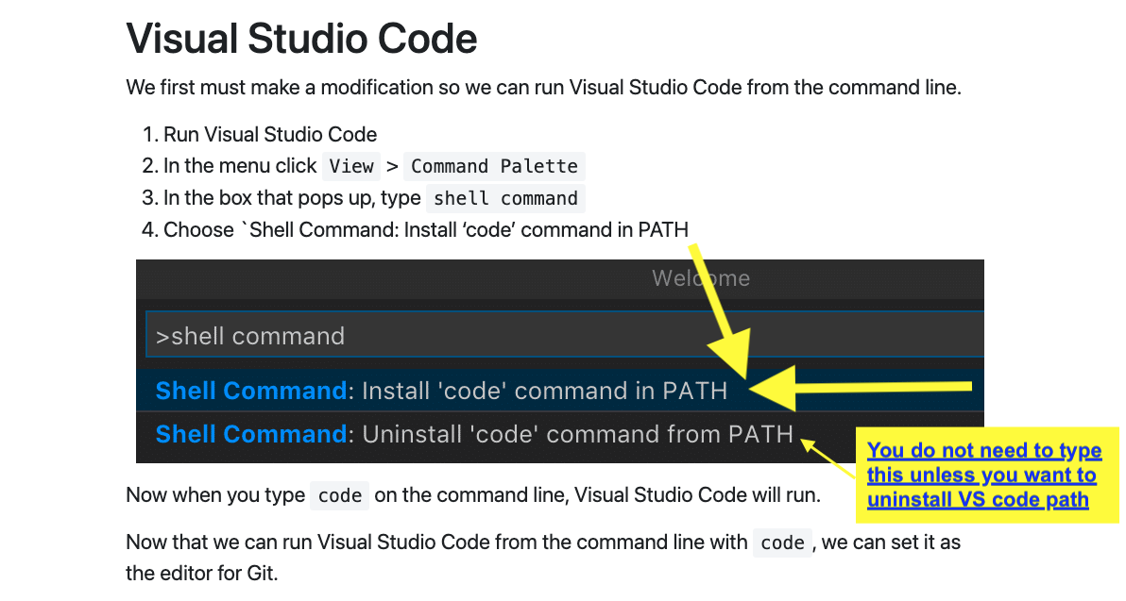Viewport: 1126px width, 601px height.
Task: Click the thick horizontal yellow arrow
Action: coord(879,387)
